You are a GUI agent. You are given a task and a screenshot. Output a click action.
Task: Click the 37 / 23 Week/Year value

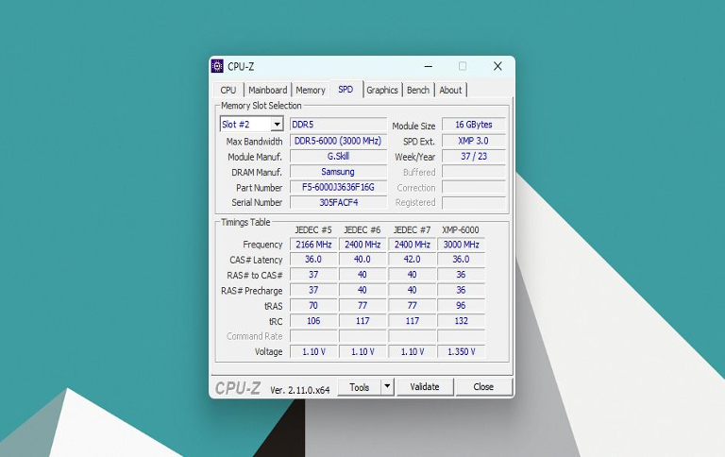[474, 157]
